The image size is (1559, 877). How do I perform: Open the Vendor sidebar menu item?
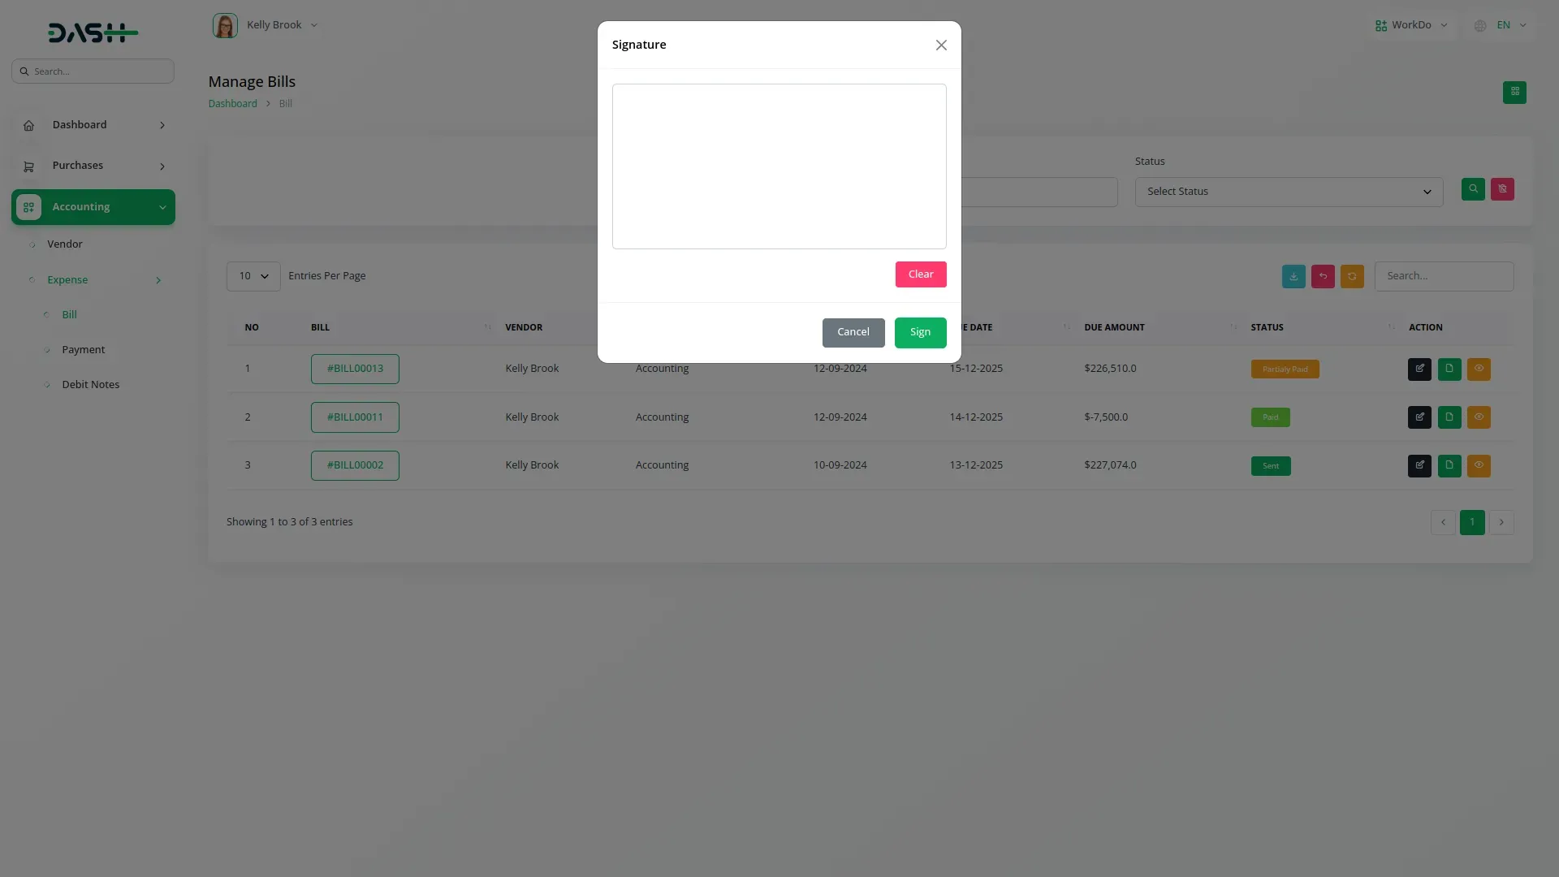click(x=65, y=244)
